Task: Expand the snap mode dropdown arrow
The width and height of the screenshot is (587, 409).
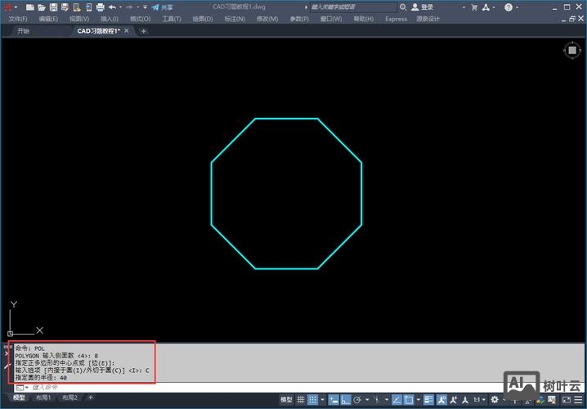Action: (323, 399)
